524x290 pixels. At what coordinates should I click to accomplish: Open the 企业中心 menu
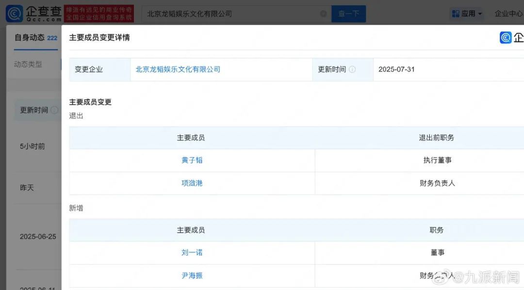point(508,14)
